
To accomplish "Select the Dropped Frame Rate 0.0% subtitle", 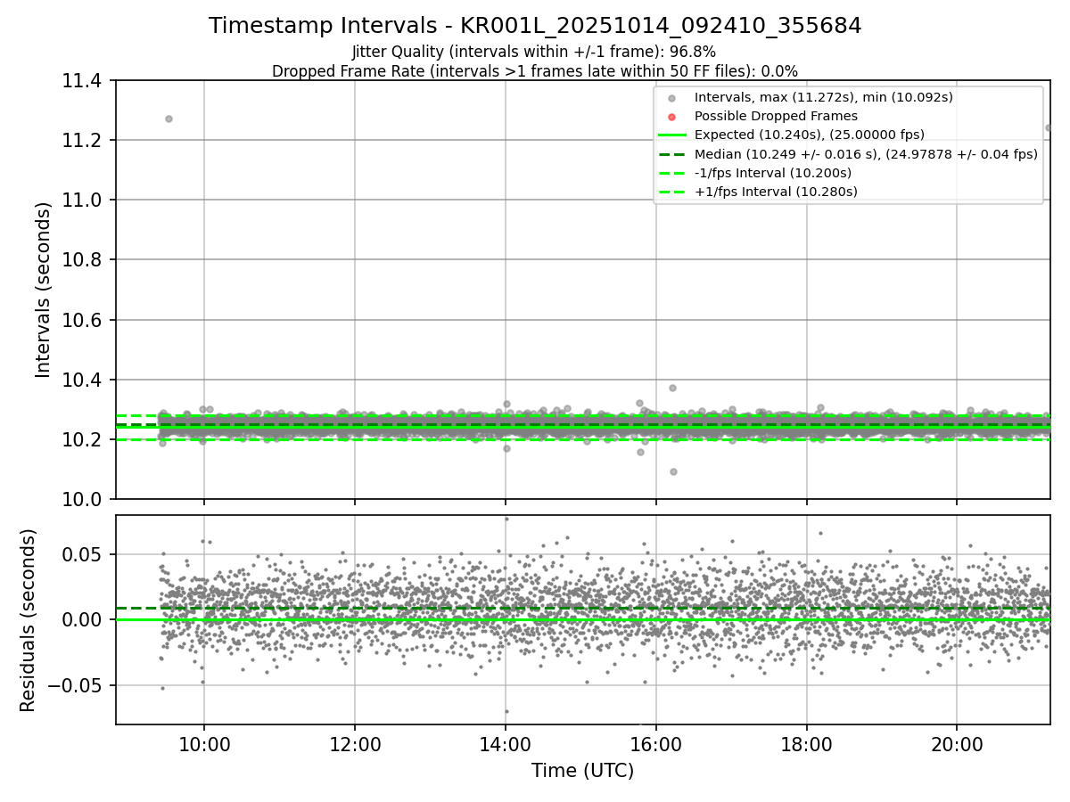I will [535, 71].
